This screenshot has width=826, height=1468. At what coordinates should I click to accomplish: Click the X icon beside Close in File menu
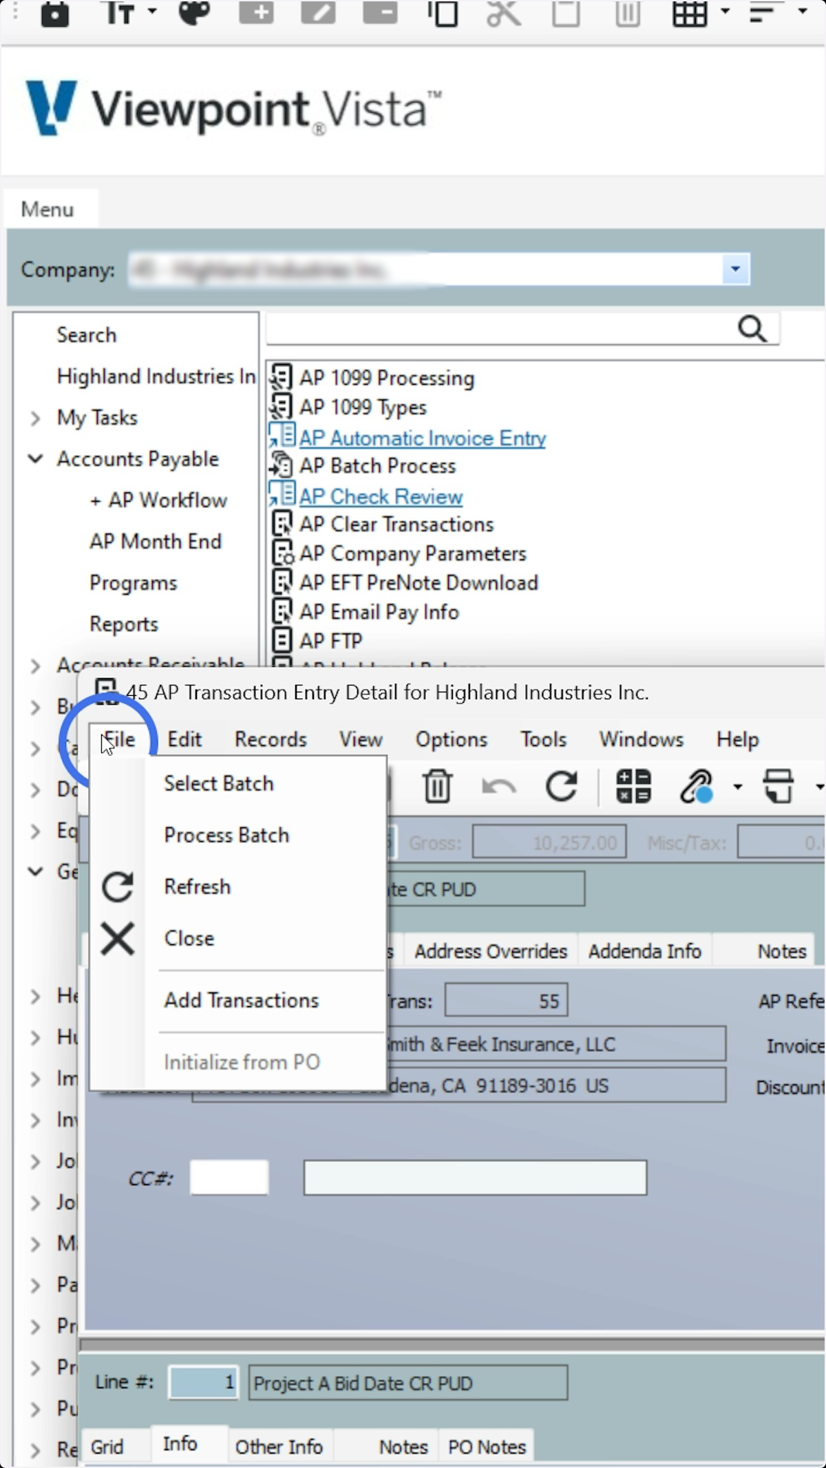(x=118, y=939)
